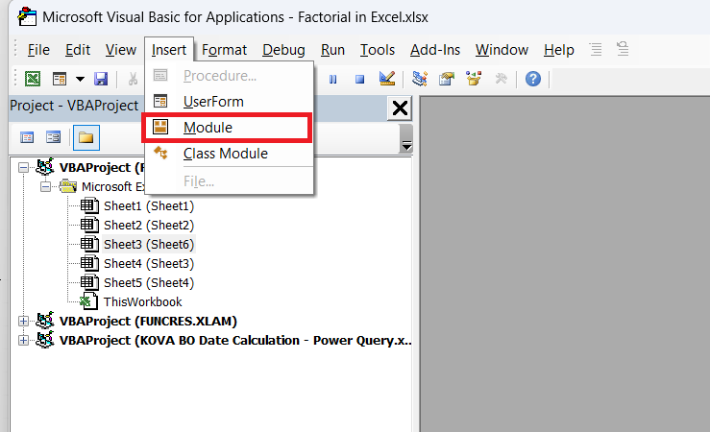
Task: Toggle Design Mode ruler icon
Action: (x=387, y=79)
